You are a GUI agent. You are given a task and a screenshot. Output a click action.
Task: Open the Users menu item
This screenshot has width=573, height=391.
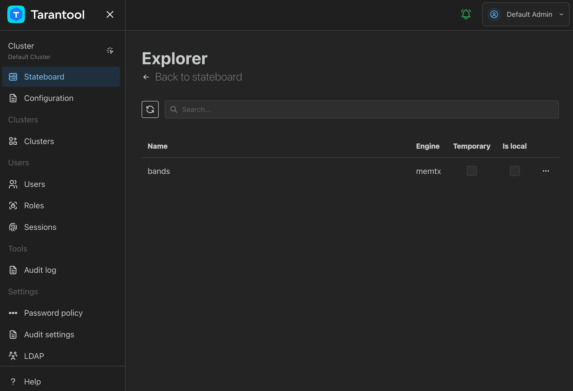61,184
